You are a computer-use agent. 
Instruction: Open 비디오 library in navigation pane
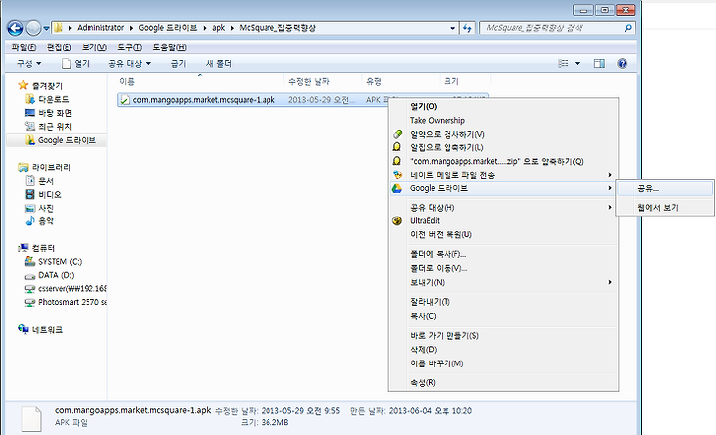(x=43, y=195)
